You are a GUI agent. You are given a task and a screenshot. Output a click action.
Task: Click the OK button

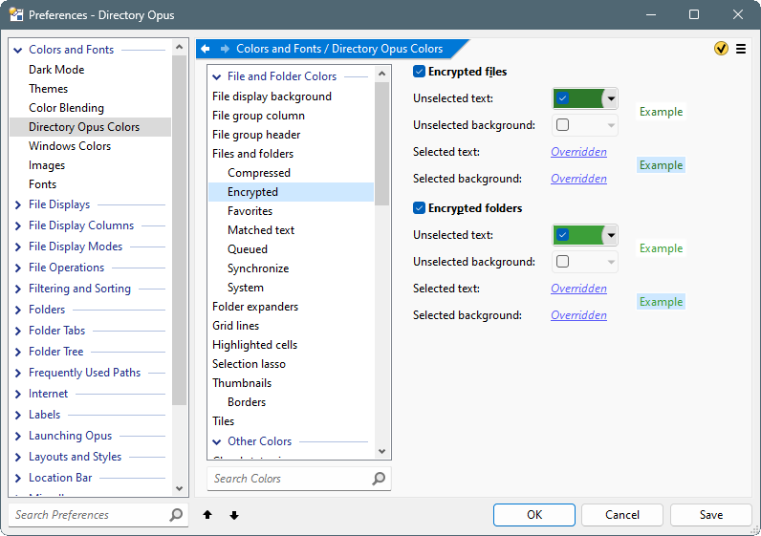point(533,515)
